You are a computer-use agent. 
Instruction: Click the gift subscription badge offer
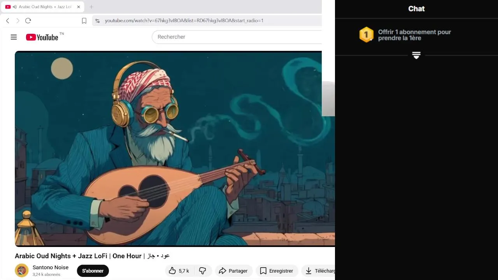(x=405, y=35)
